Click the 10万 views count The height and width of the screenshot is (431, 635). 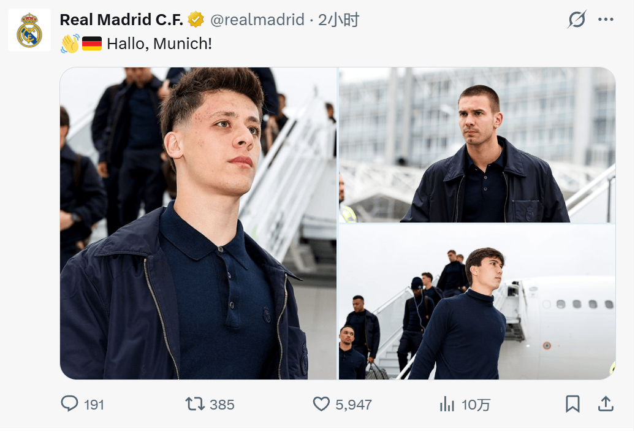click(x=476, y=405)
